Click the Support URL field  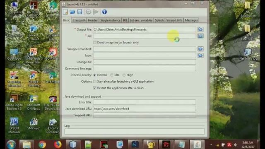pyautogui.click(x=145, y=115)
